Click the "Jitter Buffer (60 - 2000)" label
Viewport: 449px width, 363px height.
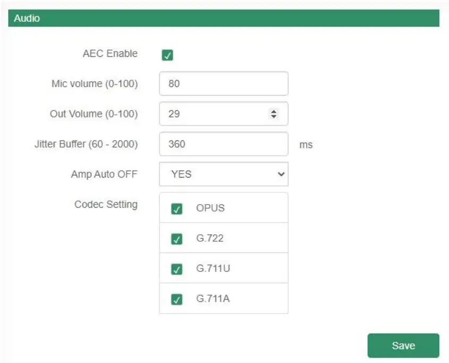pyautogui.click(x=86, y=144)
